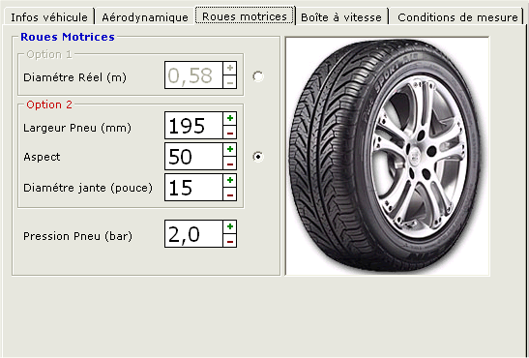Viewport: 529px width, 358px height.
Task: Click the Aspect value field
Action: (x=193, y=157)
